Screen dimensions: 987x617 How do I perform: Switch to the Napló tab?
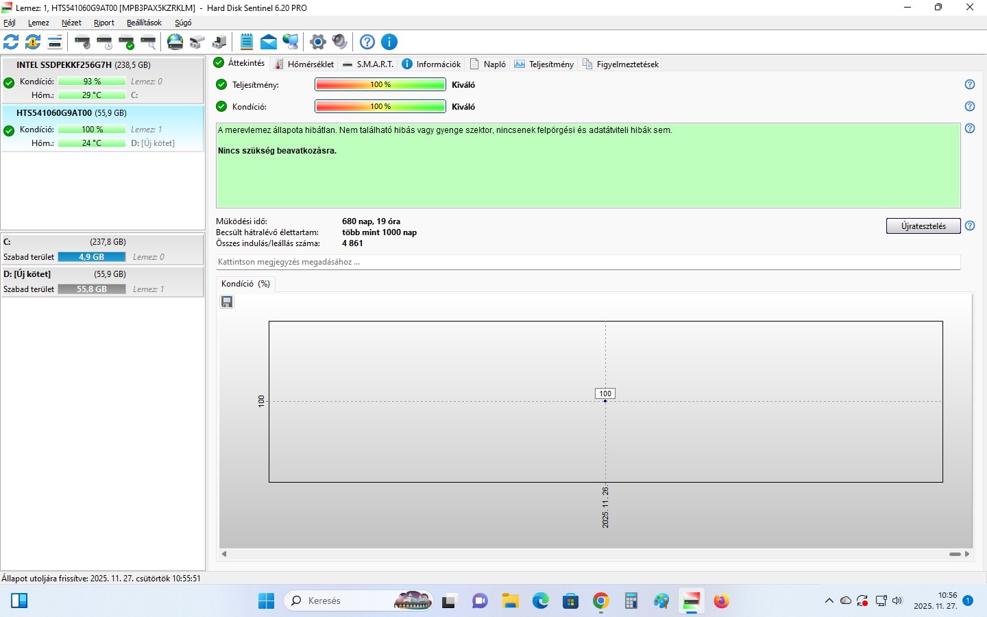click(x=488, y=64)
